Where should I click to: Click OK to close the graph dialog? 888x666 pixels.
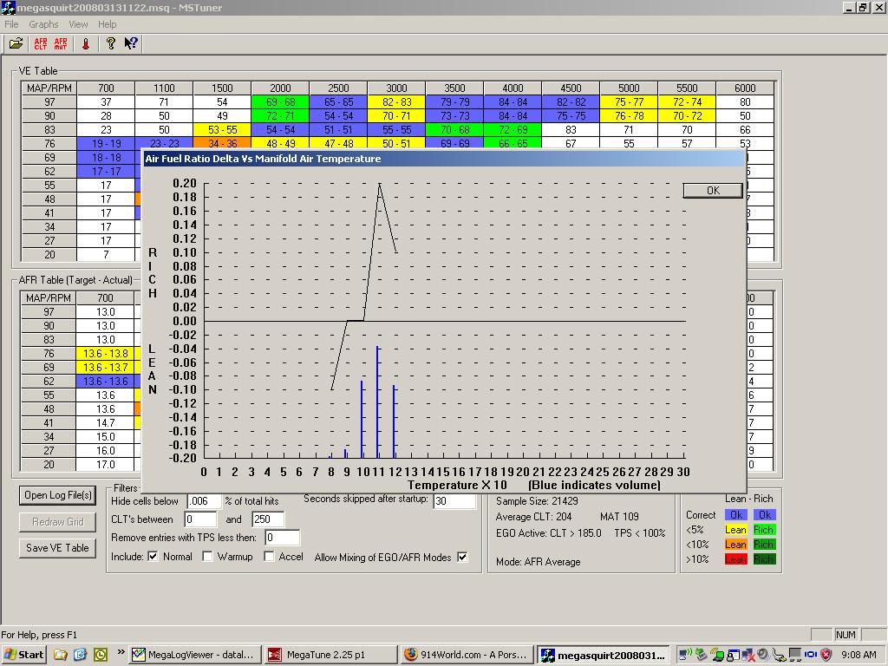tap(713, 190)
